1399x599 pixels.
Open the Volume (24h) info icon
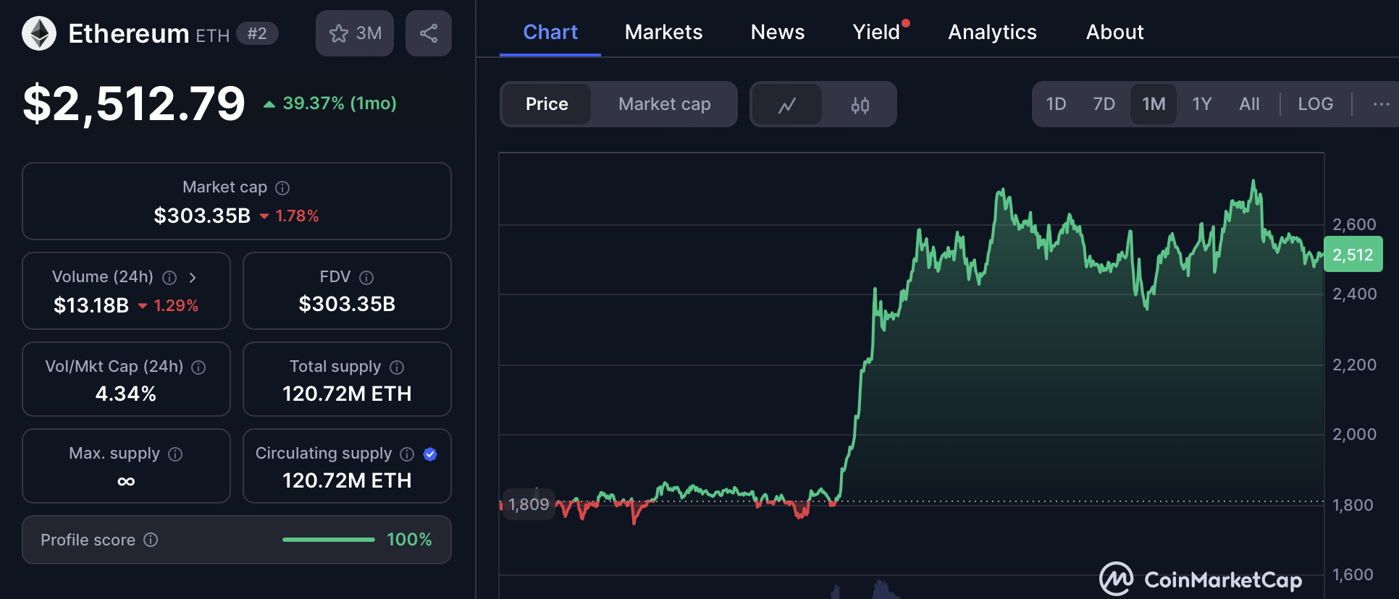(x=169, y=278)
